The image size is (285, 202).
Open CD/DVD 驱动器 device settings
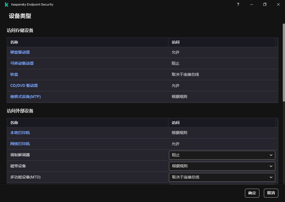(x=24, y=85)
